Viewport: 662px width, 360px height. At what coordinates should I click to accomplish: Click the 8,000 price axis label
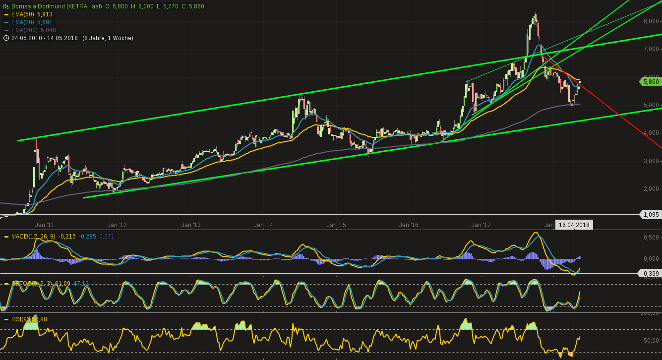point(651,21)
